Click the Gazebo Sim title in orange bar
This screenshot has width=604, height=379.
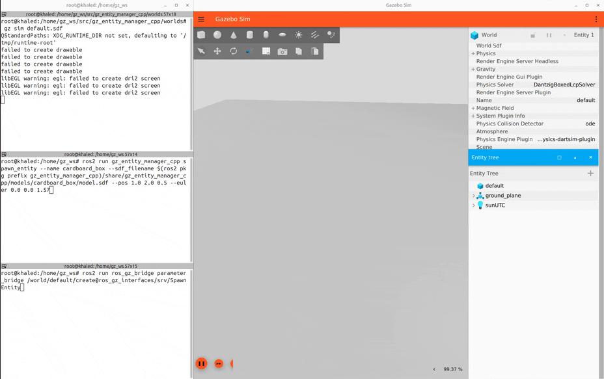click(232, 20)
